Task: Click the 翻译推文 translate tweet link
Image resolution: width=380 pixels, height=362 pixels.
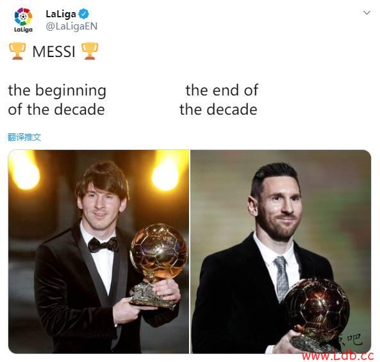Action: (24, 137)
